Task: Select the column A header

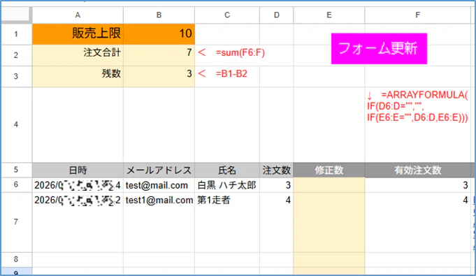Action: [x=78, y=15]
